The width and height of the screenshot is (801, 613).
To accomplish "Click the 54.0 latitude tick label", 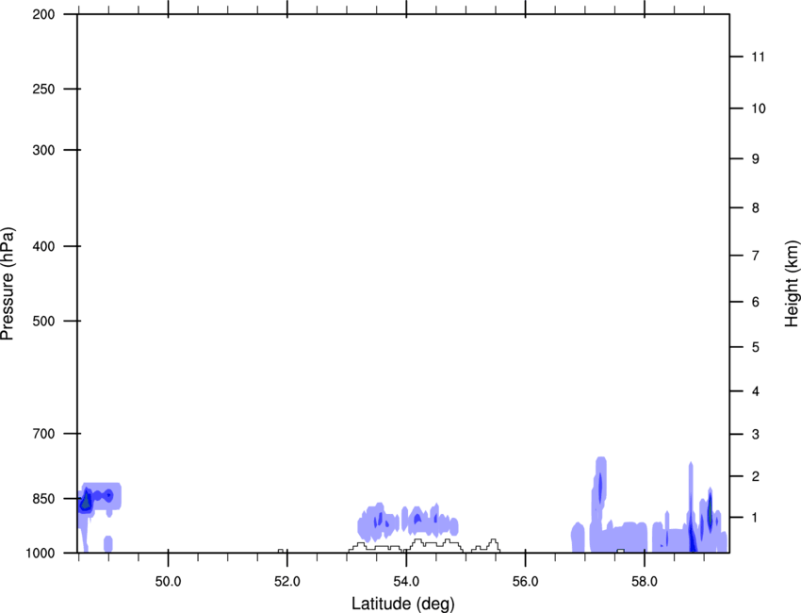I will click(x=406, y=582).
